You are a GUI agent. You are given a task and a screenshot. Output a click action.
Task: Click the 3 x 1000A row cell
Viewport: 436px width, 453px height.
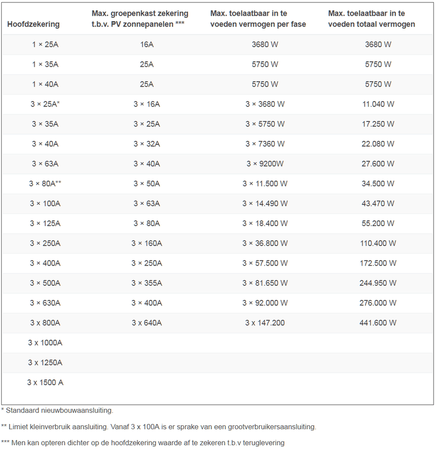pyautogui.click(x=45, y=343)
